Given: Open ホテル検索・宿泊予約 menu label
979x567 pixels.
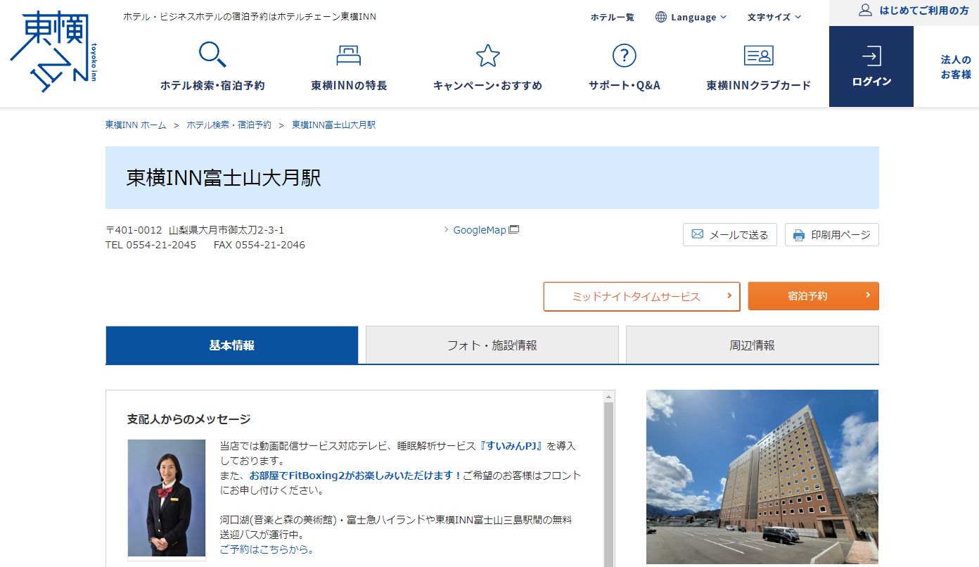Looking at the screenshot, I should point(212,85).
